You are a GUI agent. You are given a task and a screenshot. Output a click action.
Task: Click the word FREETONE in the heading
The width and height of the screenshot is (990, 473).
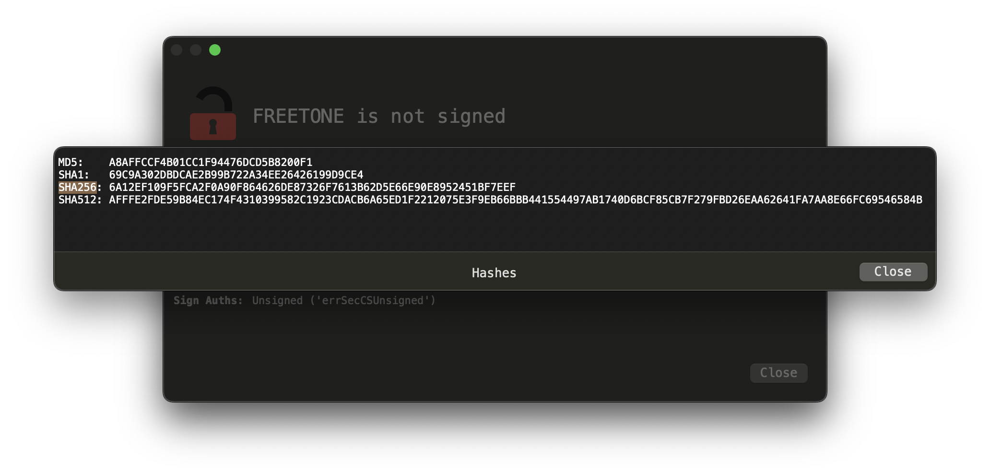[298, 116]
